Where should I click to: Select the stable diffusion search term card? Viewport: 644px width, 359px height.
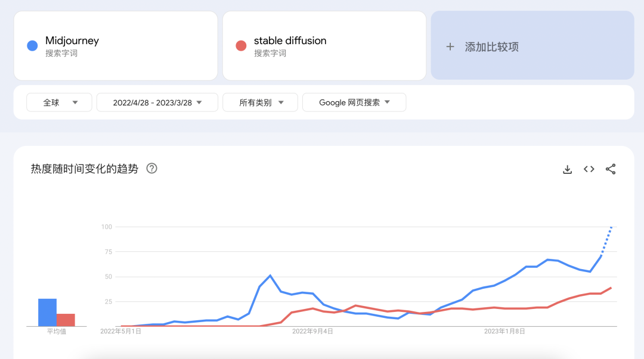(324, 46)
